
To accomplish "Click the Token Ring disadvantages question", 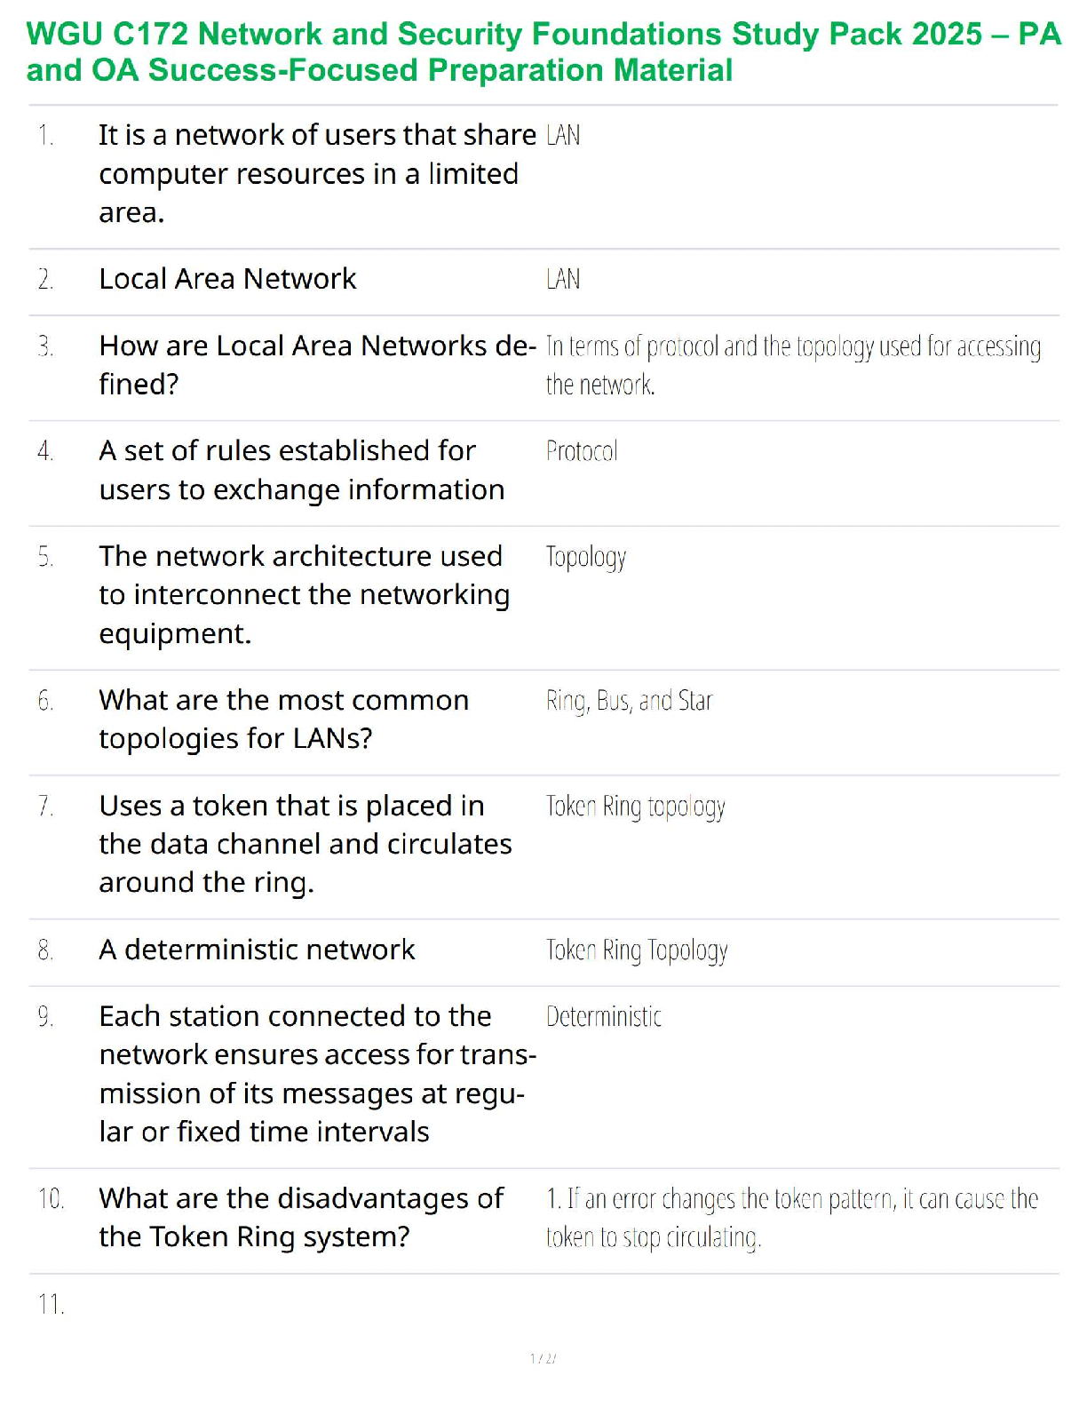I will [x=301, y=1217].
